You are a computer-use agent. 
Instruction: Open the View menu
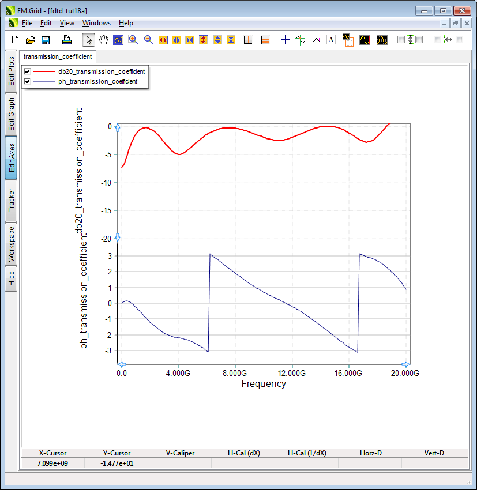tap(67, 23)
